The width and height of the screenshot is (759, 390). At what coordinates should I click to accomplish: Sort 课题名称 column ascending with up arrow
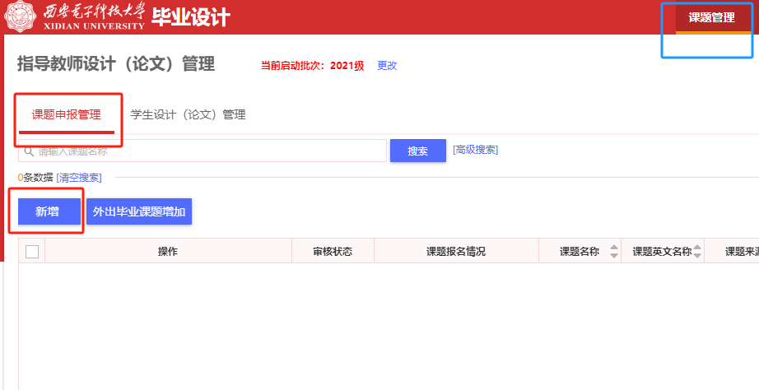pyautogui.click(x=613, y=248)
